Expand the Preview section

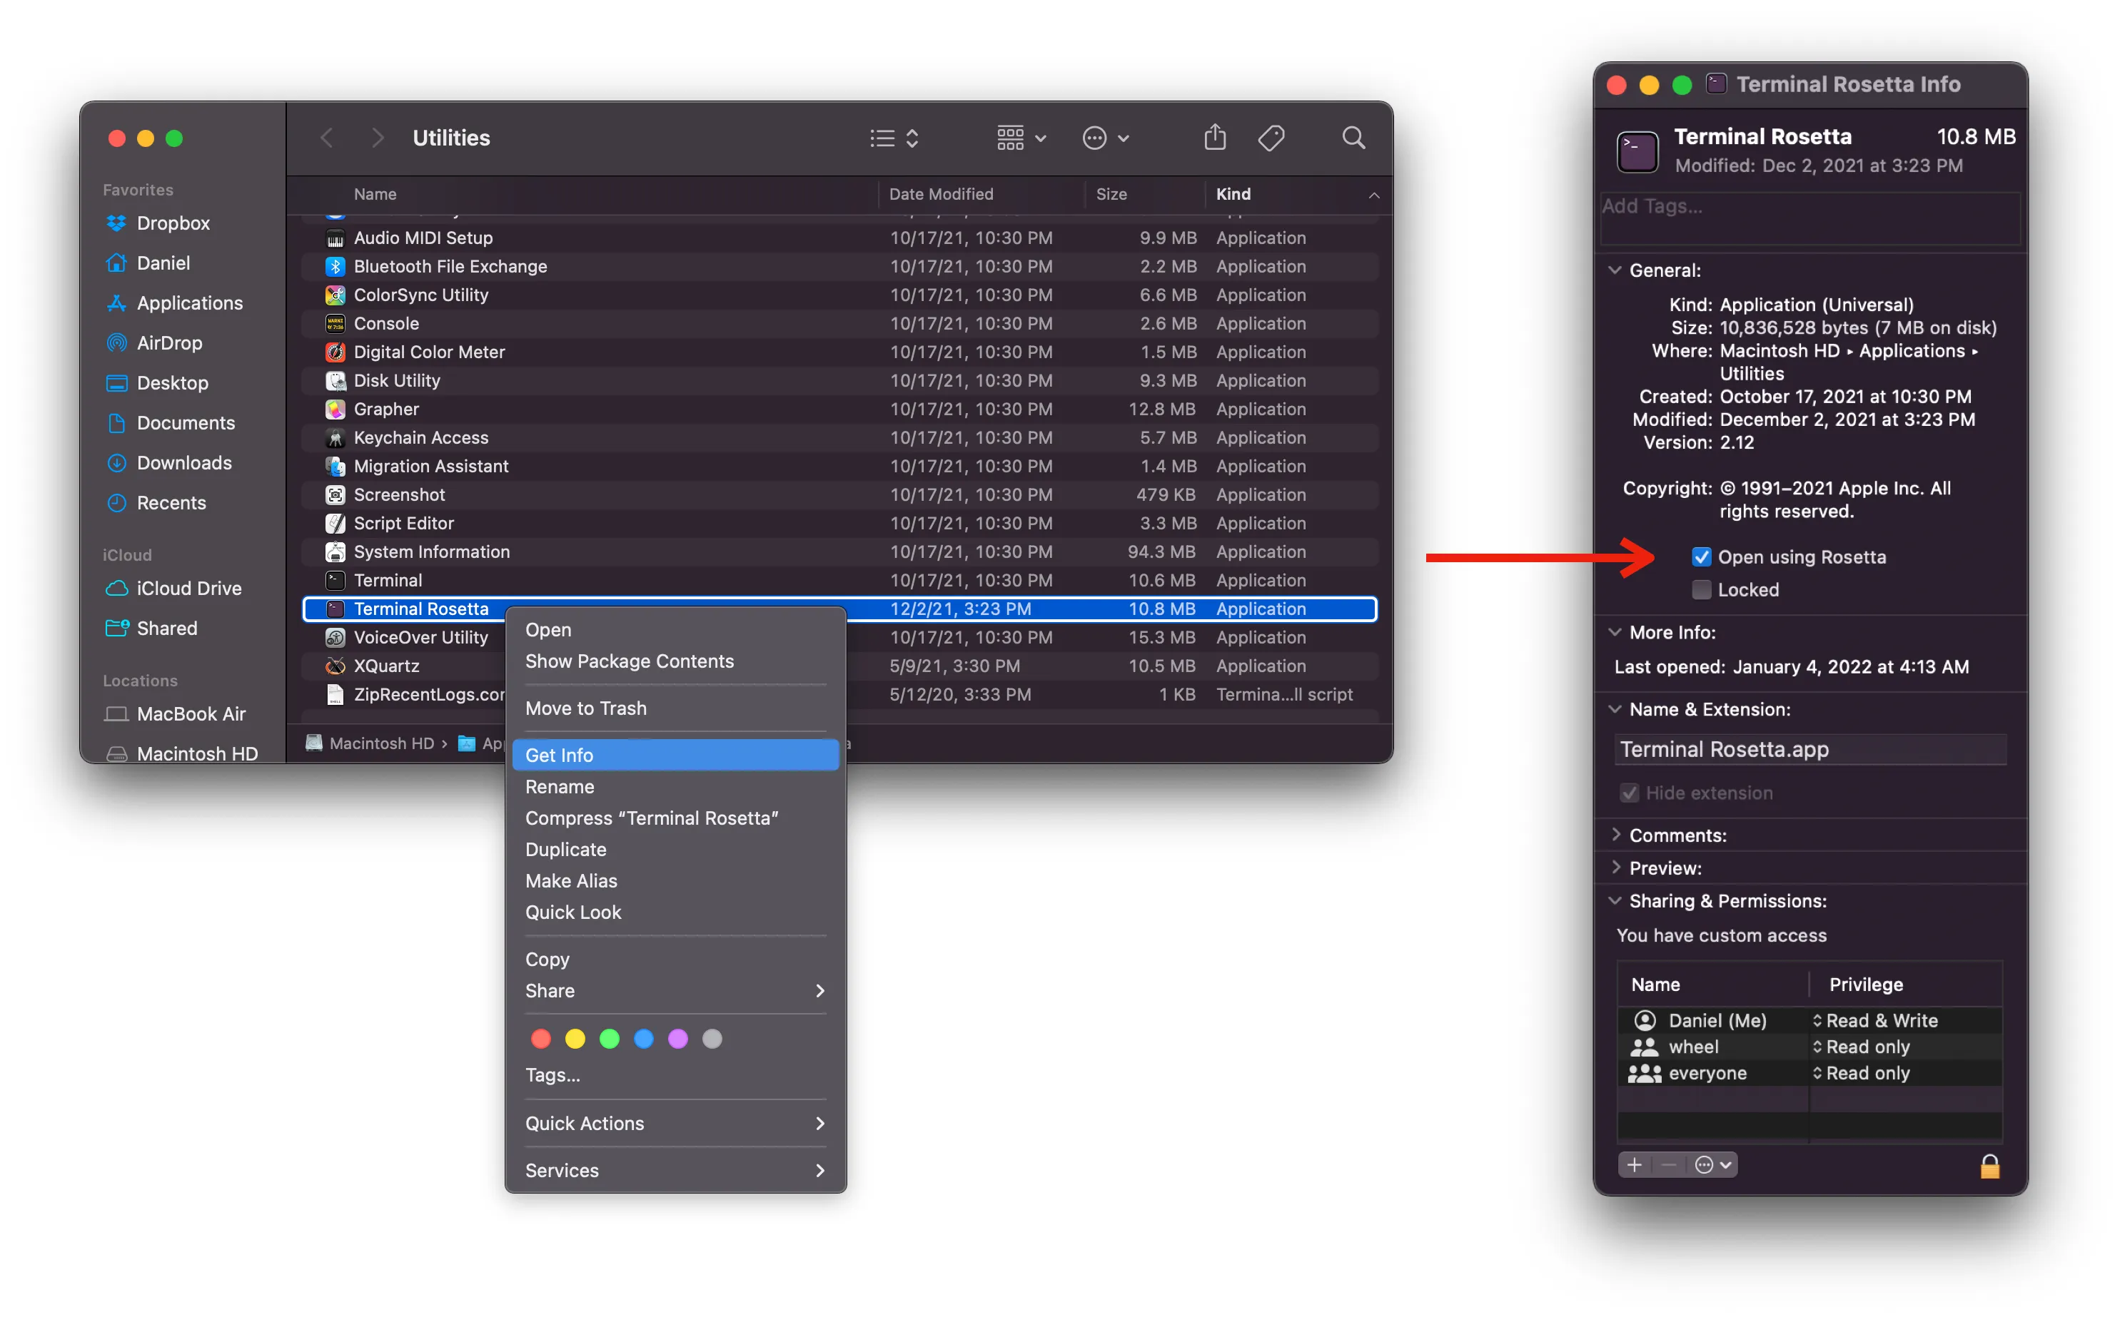(1616, 868)
